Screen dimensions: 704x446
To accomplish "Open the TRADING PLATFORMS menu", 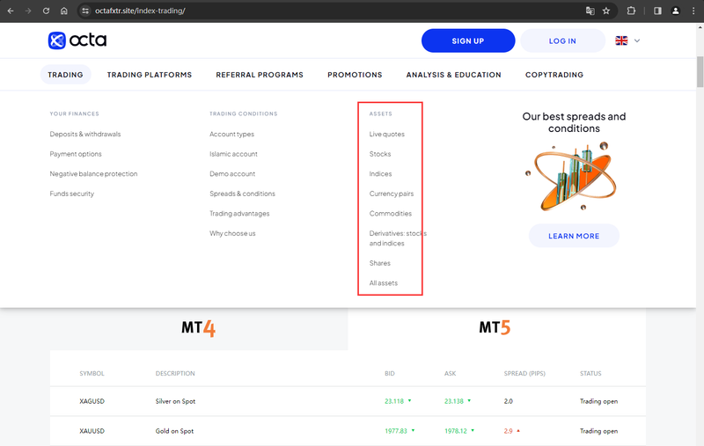I will (150, 75).
